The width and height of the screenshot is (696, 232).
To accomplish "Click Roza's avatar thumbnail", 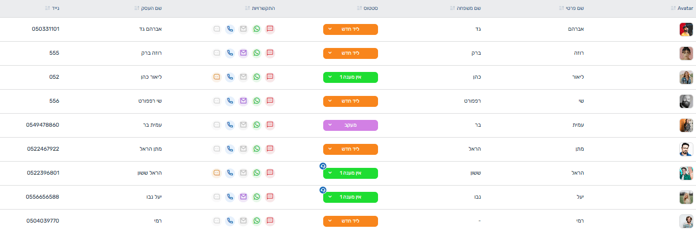I will 686,53.
